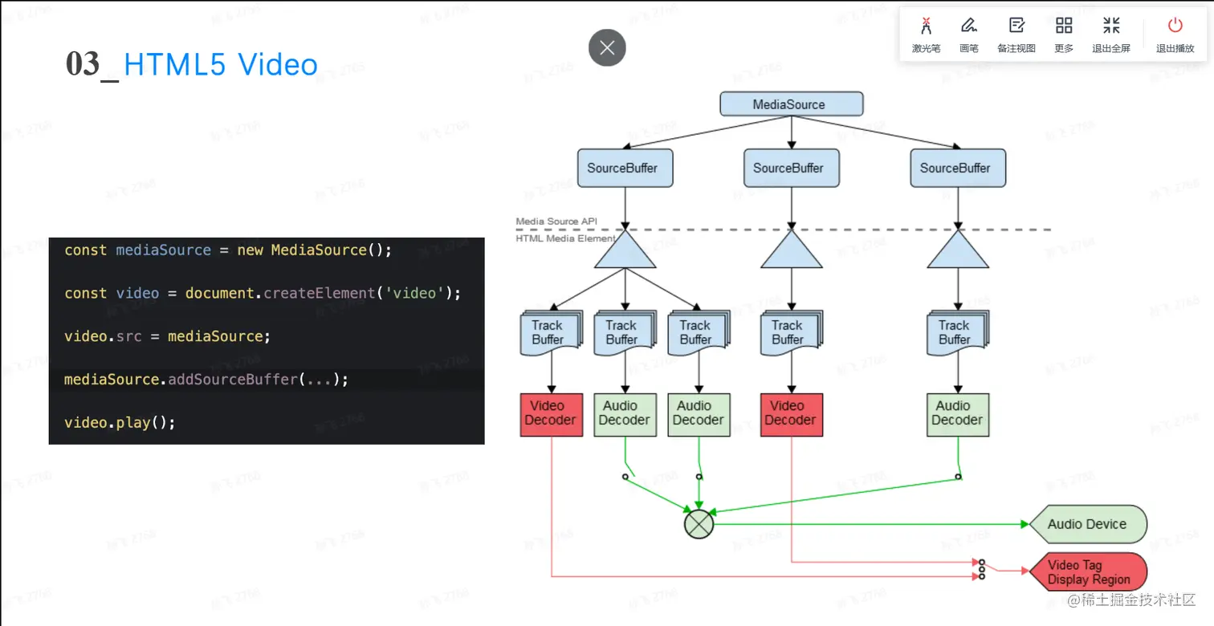Image resolution: width=1214 pixels, height=626 pixels.
Task: Click the MediaSource node in diagram
Action: [791, 104]
